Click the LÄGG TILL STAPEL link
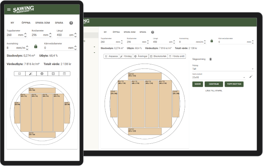 pyautogui.click(x=213, y=91)
